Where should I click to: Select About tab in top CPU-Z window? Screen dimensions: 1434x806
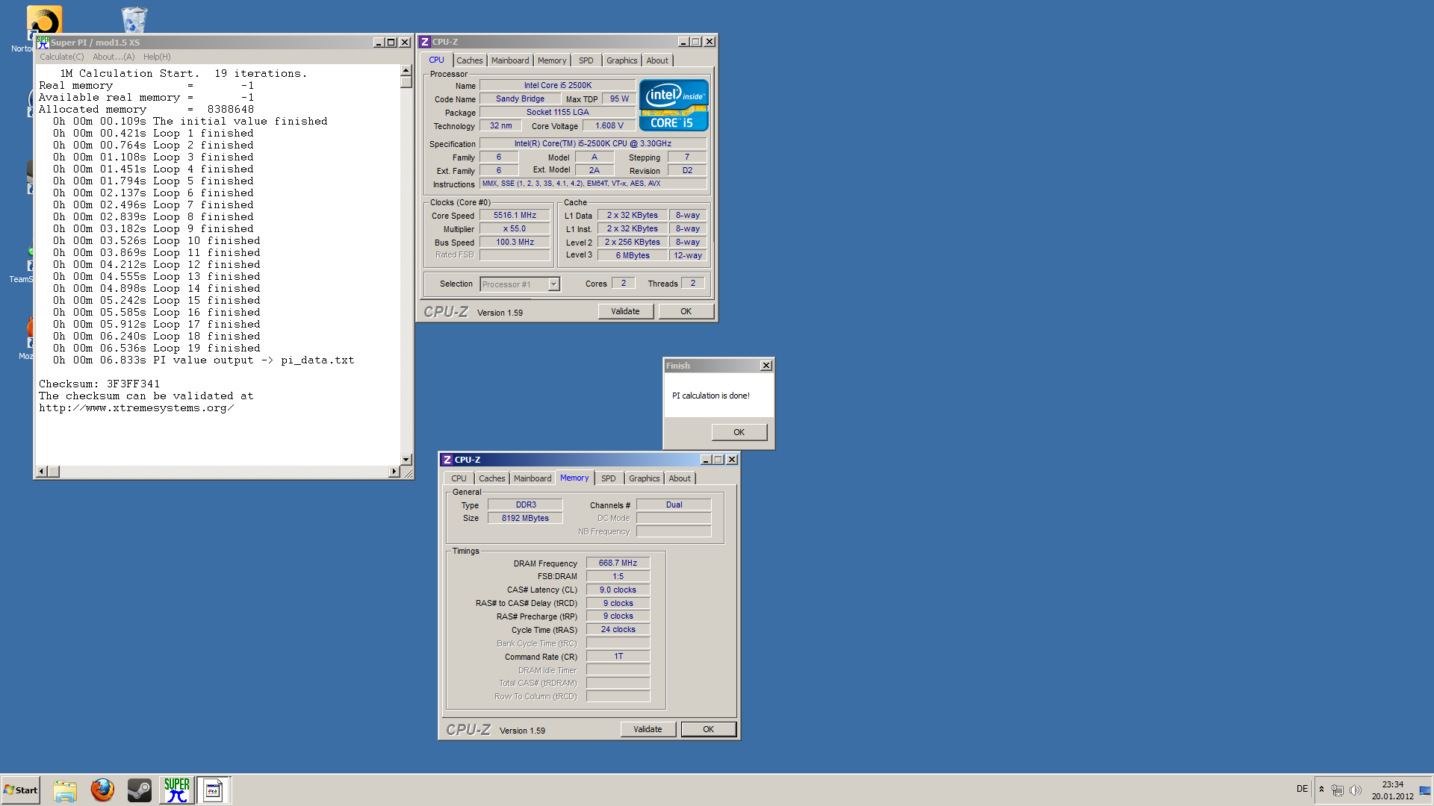pos(657,60)
